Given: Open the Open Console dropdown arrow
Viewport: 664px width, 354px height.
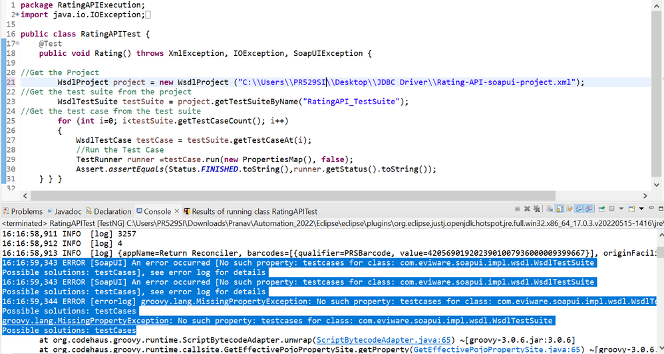Looking at the screenshot, I should (641, 209).
